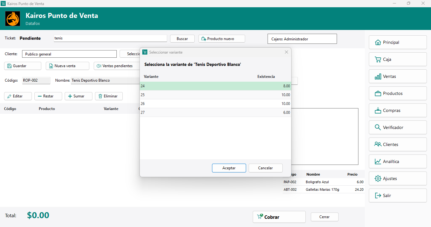
Task: Click the box icon beside Productos
Action: 378,93
